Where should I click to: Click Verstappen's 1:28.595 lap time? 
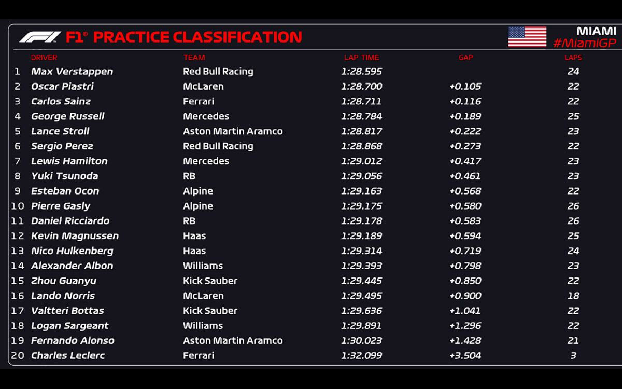tap(361, 72)
